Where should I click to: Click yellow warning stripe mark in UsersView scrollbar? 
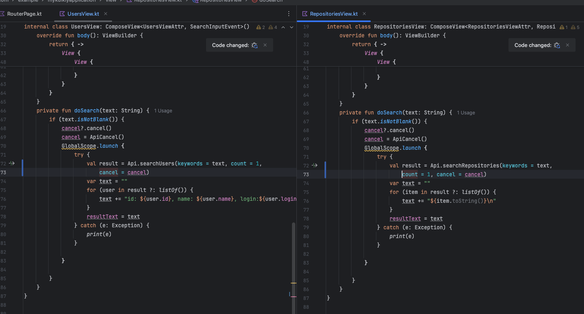pos(293,283)
